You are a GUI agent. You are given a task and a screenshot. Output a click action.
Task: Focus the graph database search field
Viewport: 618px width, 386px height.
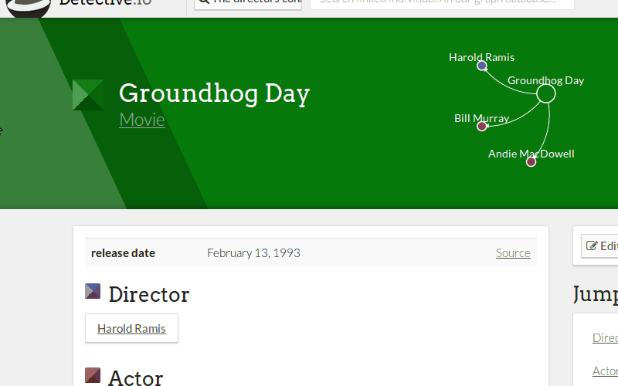(442, 3)
